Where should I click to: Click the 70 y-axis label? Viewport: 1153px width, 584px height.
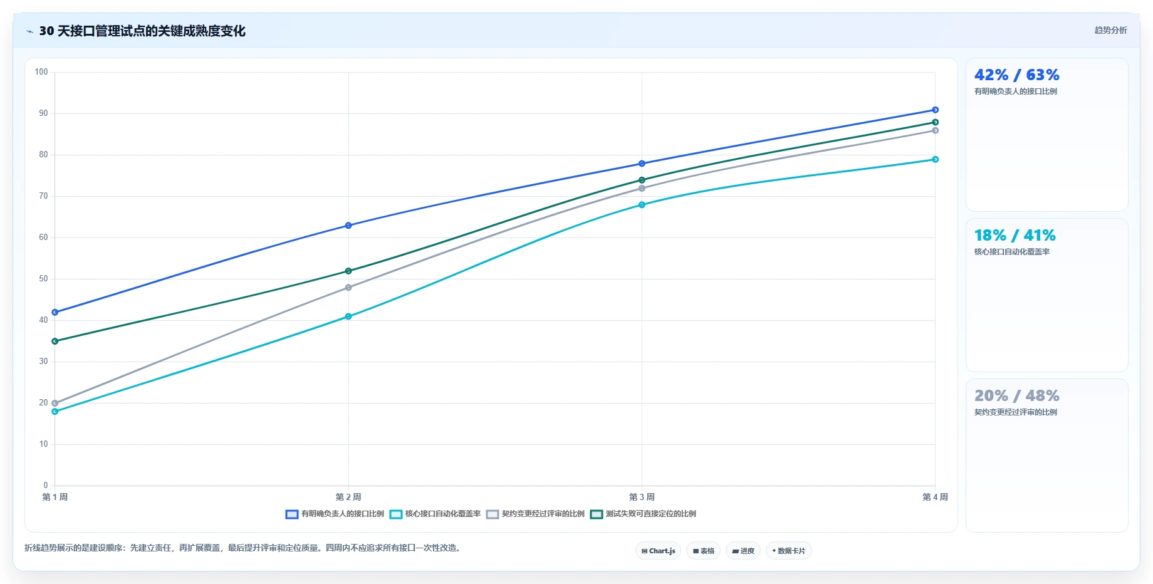pyautogui.click(x=43, y=196)
